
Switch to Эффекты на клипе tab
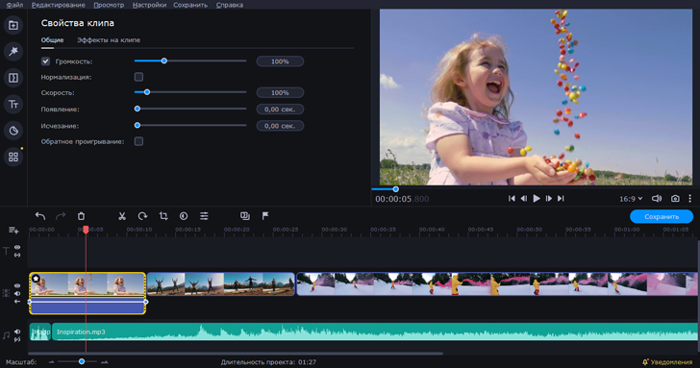(x=109, y=40)
